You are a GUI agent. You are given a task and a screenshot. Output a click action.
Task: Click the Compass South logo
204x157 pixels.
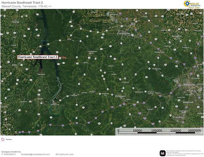point(192,5)
